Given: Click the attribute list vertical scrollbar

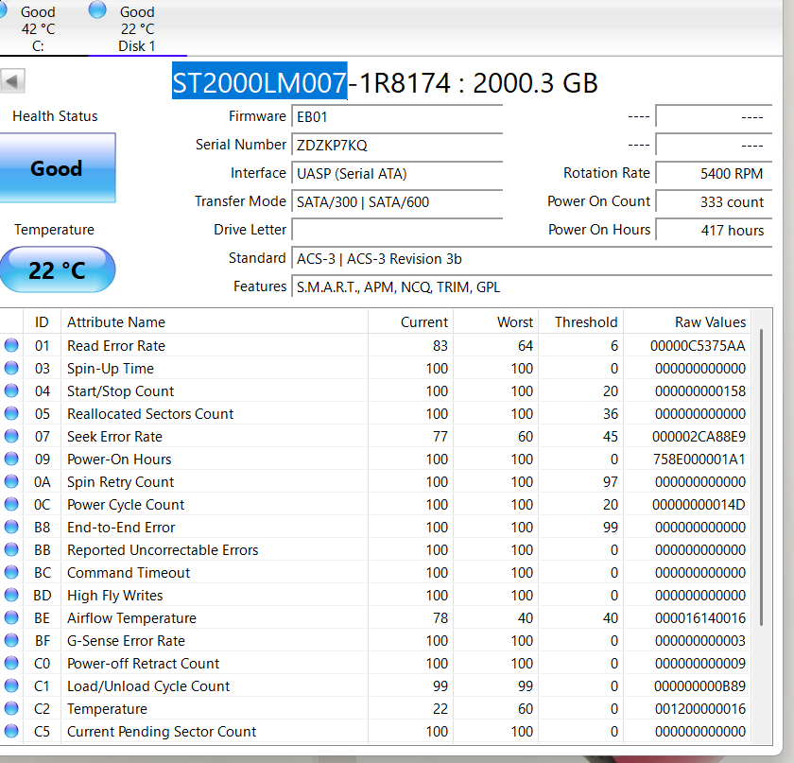Looking at the screenshot, I should (761, 477).
